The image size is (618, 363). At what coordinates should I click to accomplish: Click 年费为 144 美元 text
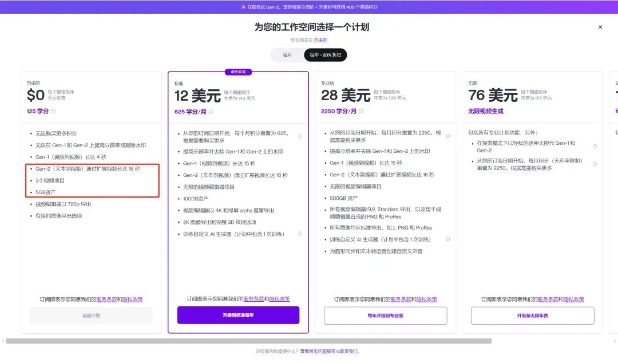coord(240,98)
